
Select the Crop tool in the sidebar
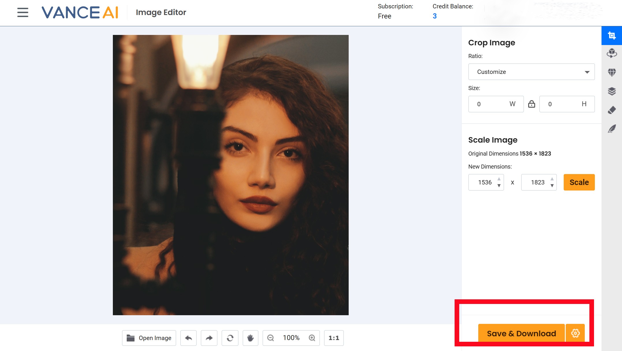(612, 35)
